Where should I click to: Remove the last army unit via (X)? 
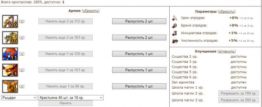(x=22, y=86)
